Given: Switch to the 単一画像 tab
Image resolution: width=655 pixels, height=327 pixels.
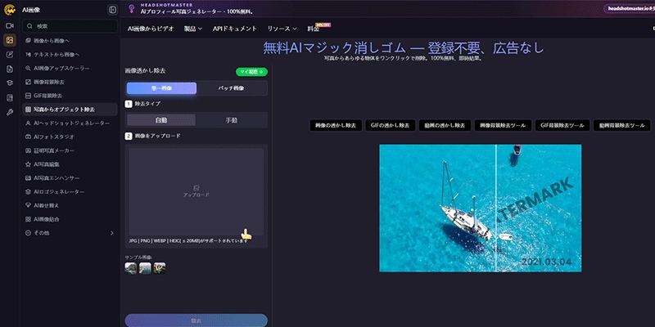Looking at the screenshot, I should (x=161, y=88).
